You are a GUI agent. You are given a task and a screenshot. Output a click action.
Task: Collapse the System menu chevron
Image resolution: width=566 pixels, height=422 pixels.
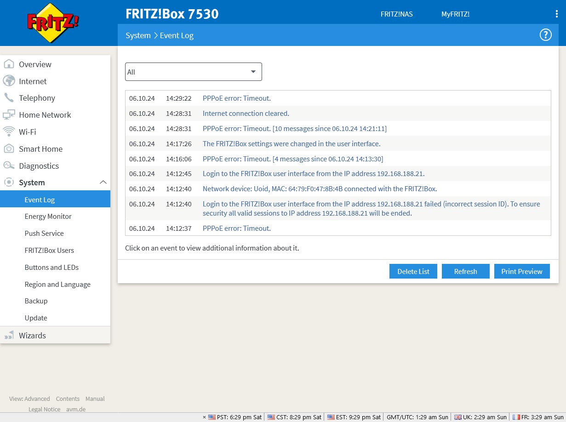pyautogui.click(x=103, y=182)
